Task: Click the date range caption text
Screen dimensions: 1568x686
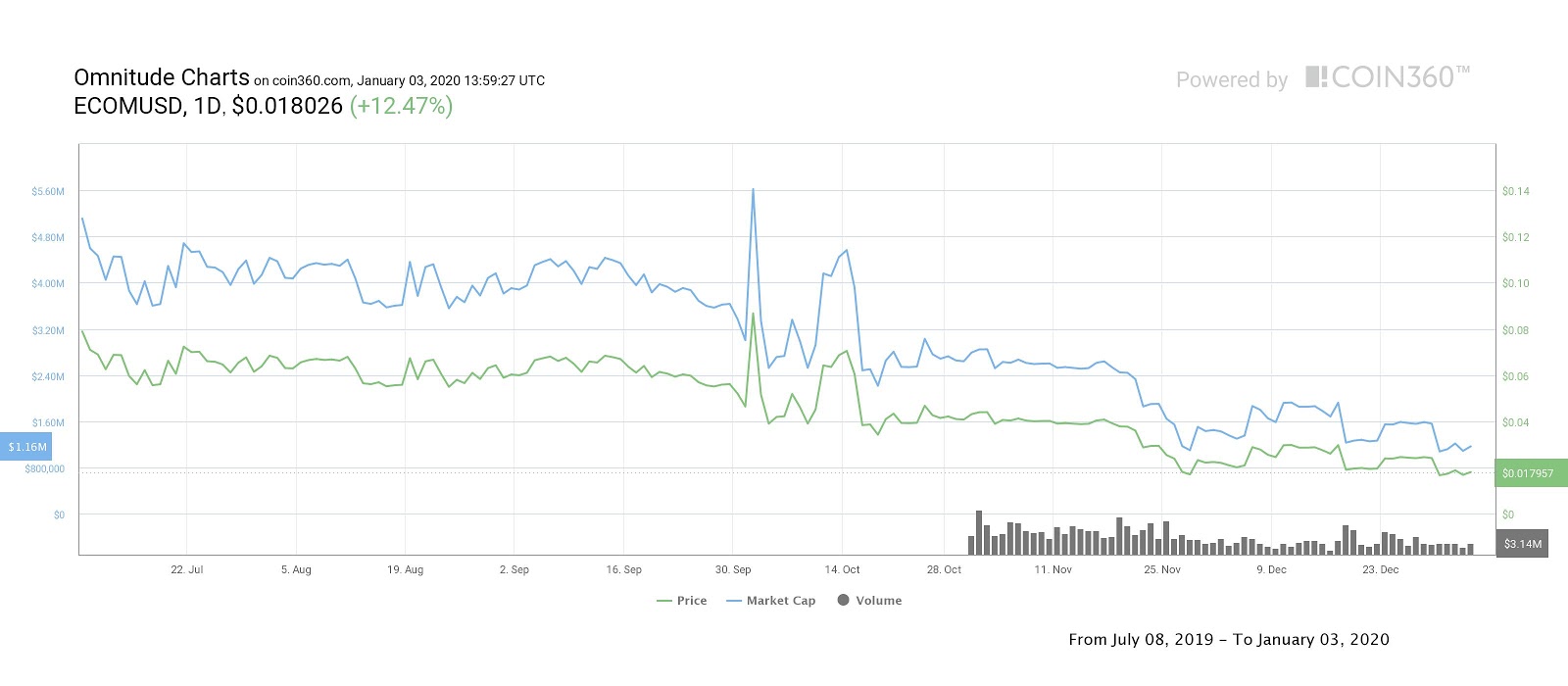Action: [x=1229, y=639]
